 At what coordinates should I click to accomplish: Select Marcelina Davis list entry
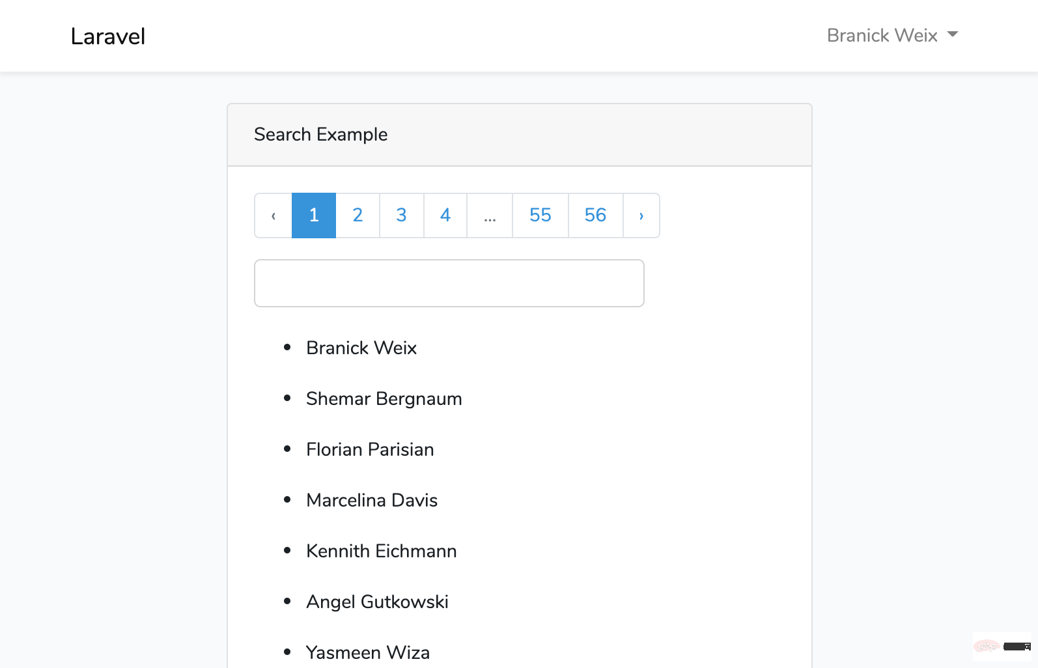coord(372,500)
